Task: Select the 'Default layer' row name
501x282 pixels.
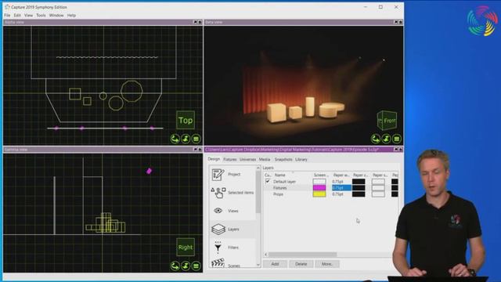Action: [x=285, y=182]
